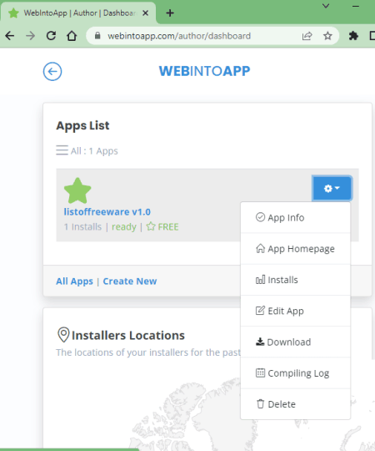
Task: Open the gear settings dropdown button
Action: [x=332, y=188]
